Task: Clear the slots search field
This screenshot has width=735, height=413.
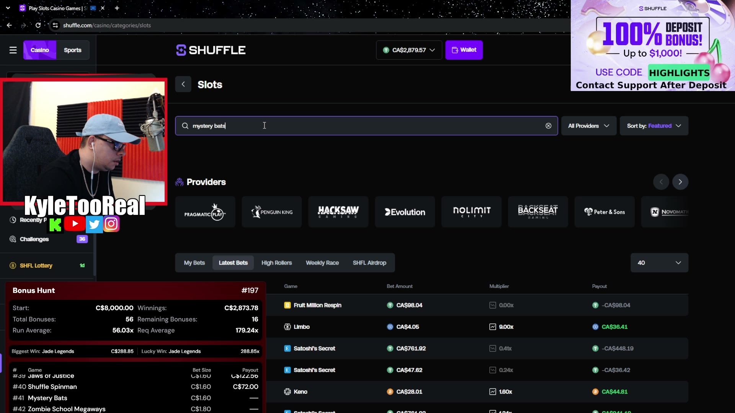Action: [x=549, y=126]
